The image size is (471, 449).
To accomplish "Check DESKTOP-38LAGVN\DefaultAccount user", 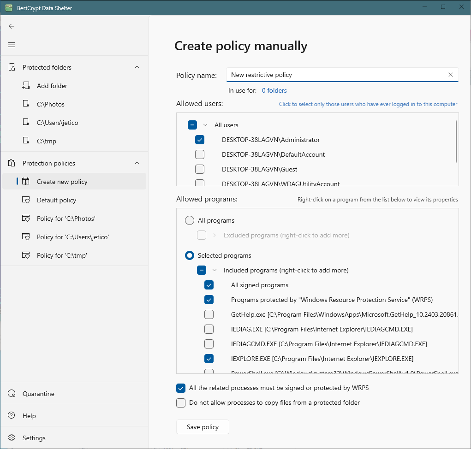I will [x=200, y=154].
